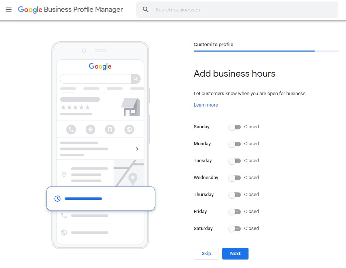Click the handset icon near the preview bottom
Image resolution: width=346 pixels, height=268 pixels.
pos(64,215)
